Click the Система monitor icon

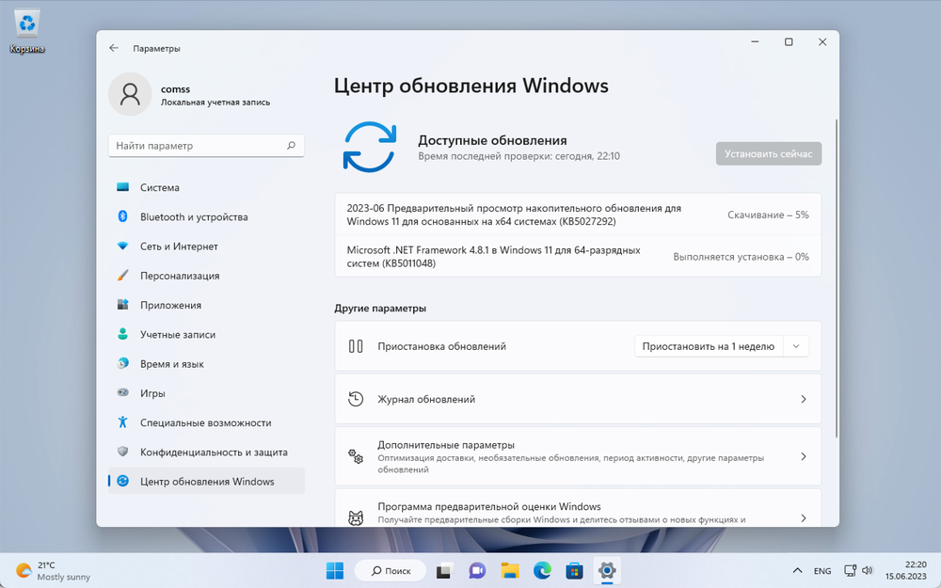(122, 187)
